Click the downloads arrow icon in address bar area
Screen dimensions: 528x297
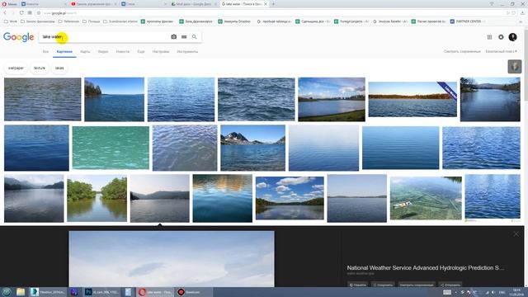522,13
